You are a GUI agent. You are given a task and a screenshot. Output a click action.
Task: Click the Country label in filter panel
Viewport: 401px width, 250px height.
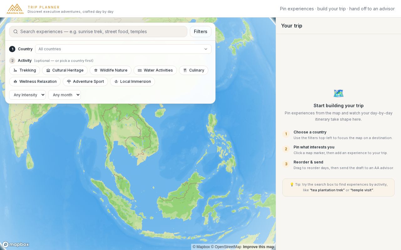(x=25, y=49)
